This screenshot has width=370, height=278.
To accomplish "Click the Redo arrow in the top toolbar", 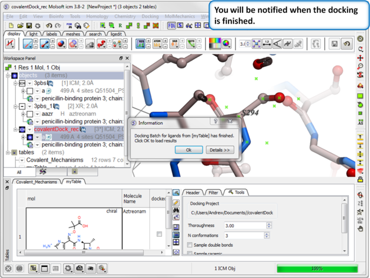I will (58, 25).
